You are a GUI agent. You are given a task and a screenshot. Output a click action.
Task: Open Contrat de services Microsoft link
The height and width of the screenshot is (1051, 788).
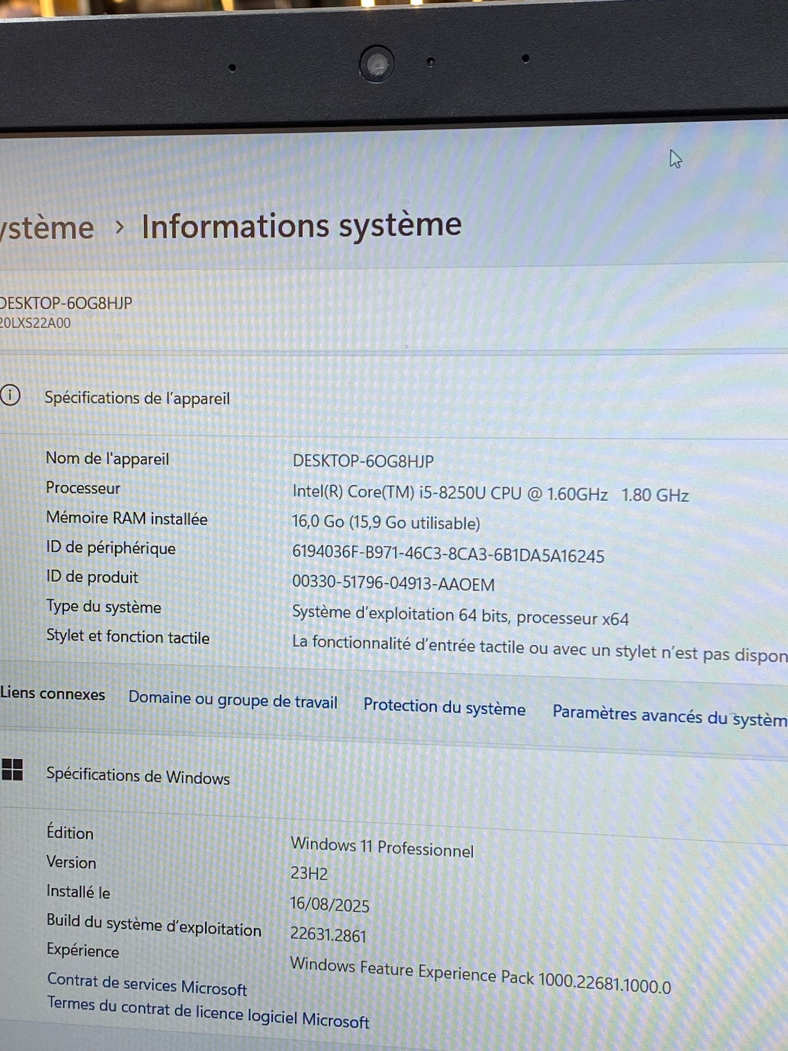(x=147, y=984)
